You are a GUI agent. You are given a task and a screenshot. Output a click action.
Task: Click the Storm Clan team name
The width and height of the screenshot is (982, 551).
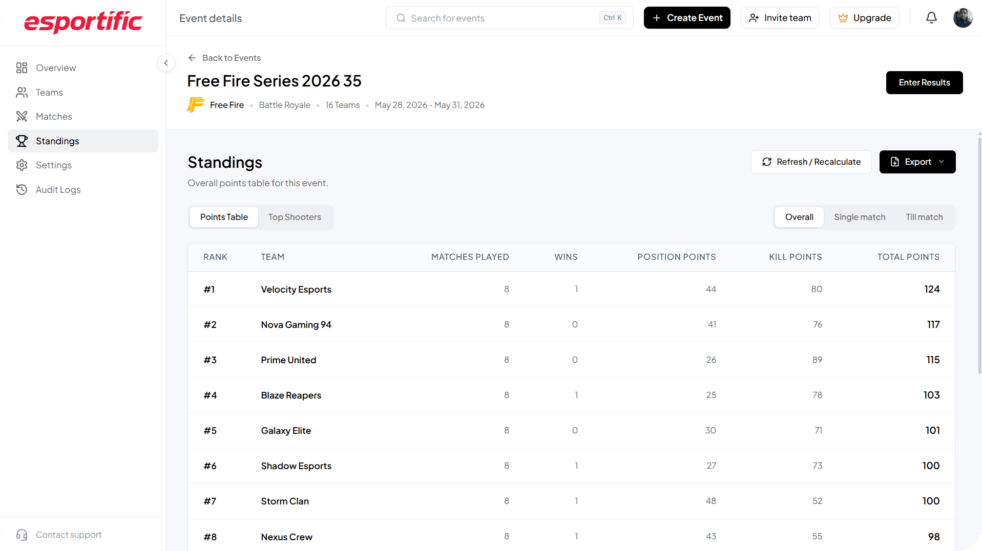point(285,501)
